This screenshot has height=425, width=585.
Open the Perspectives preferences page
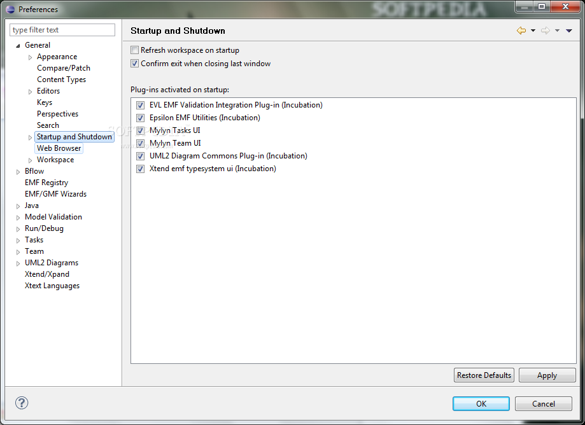click(57, 114)
